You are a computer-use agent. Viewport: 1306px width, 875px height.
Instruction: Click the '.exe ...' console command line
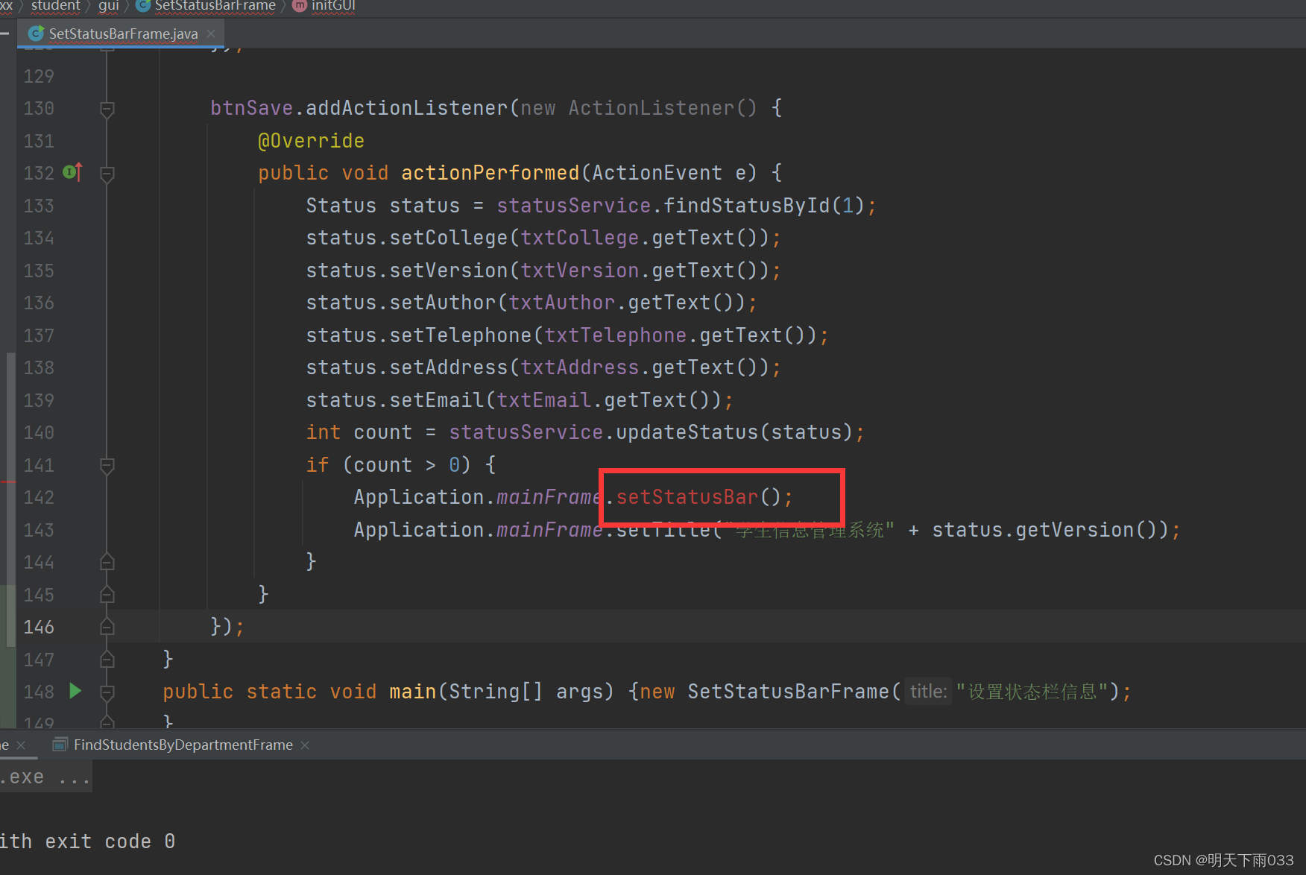[x=45, y=777]
